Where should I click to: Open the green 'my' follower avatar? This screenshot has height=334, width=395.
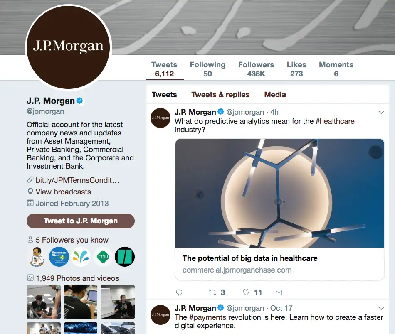click(x=103, y=257)
